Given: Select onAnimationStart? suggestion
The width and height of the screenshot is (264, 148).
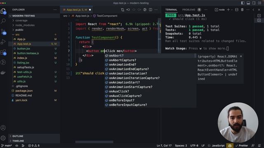Looking at the screenshot, I should tap(150, 82).
